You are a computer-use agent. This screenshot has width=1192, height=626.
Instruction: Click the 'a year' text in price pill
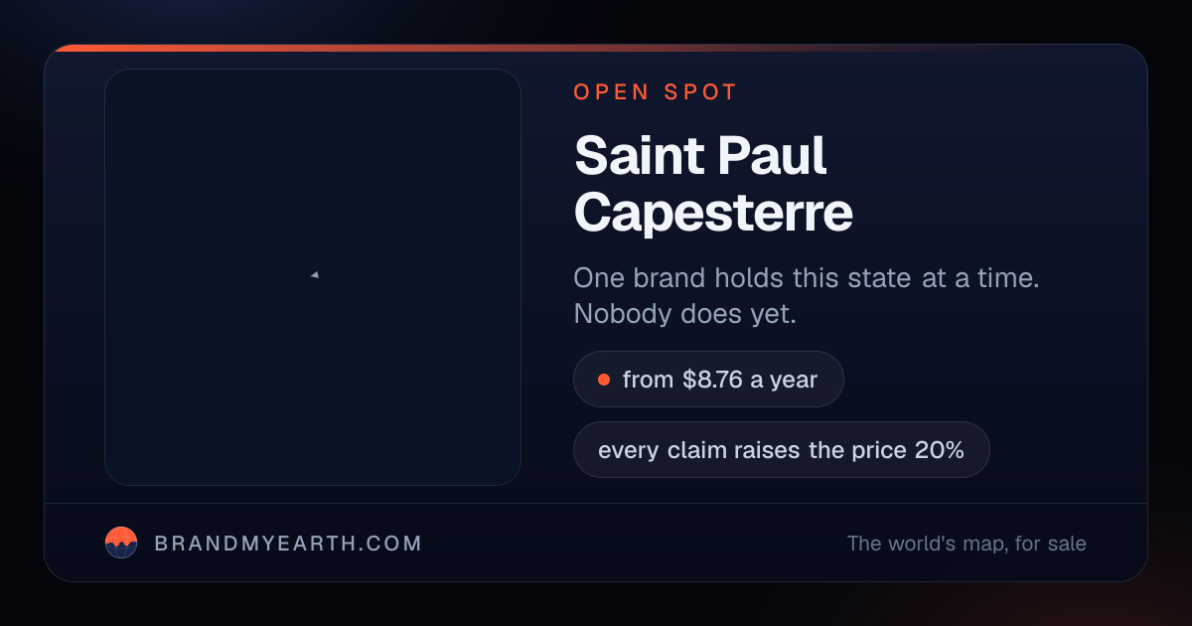tap(784, 380)
